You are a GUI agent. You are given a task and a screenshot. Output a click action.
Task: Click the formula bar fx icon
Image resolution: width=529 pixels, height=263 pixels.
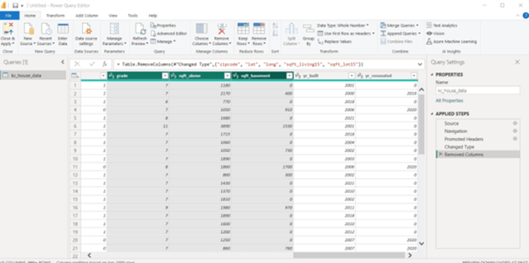click(104, 64)
